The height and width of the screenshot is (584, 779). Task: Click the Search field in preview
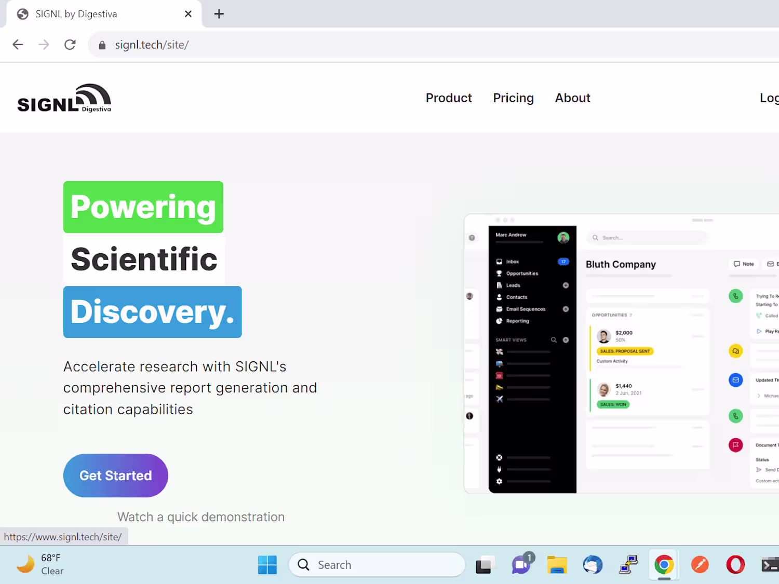647,238
